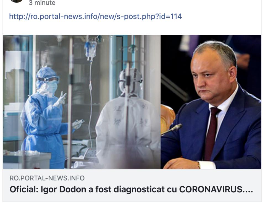Click the IV drip bag in the image
Image resolution: width=268 pixels, height=207 pixels.
[x=91, y=49]
